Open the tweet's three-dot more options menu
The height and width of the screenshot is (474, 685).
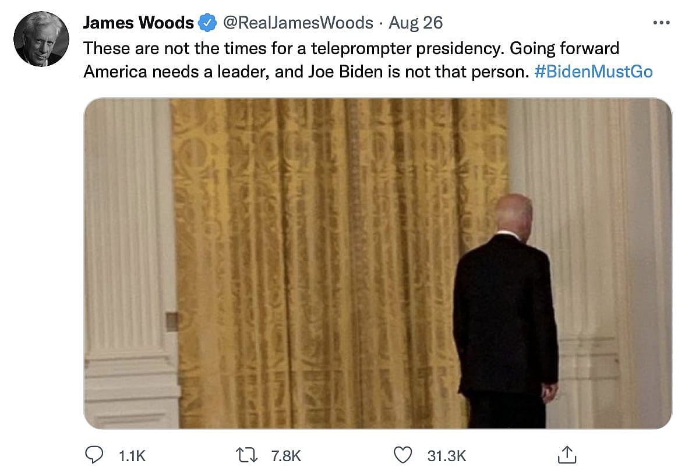pos(661,23)
